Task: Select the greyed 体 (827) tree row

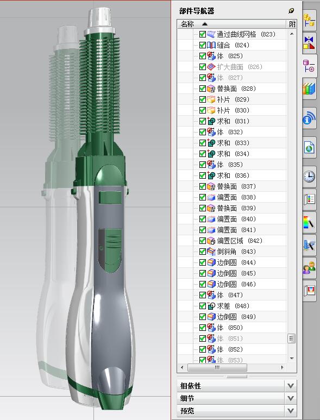Action: click(x=232, y=78)
